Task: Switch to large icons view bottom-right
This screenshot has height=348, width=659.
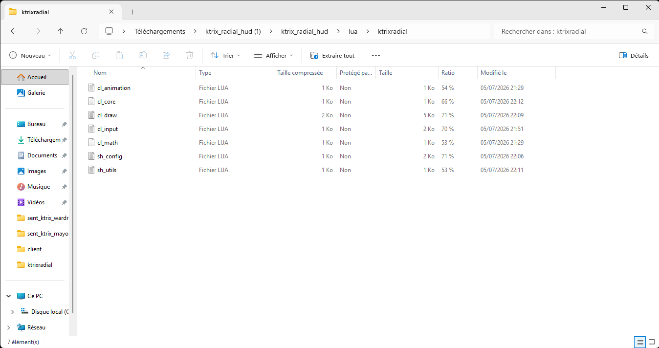Action: coord(651,342)
